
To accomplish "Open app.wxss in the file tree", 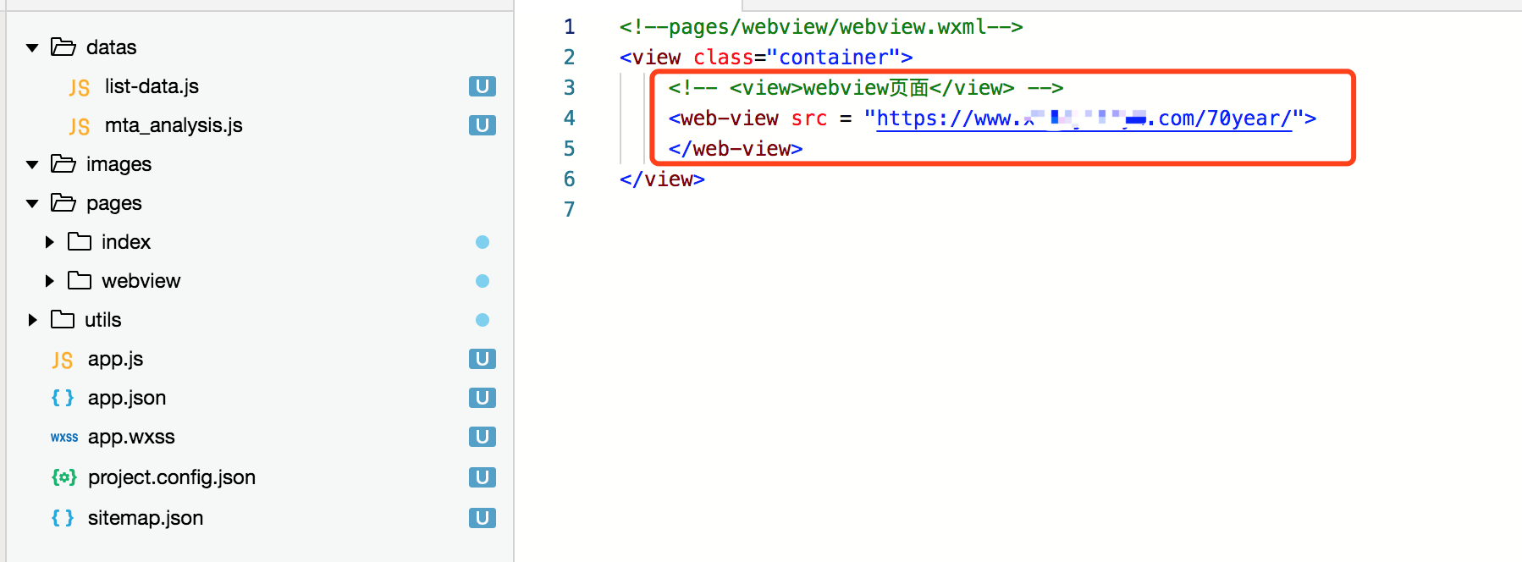I will coord(131,437).
